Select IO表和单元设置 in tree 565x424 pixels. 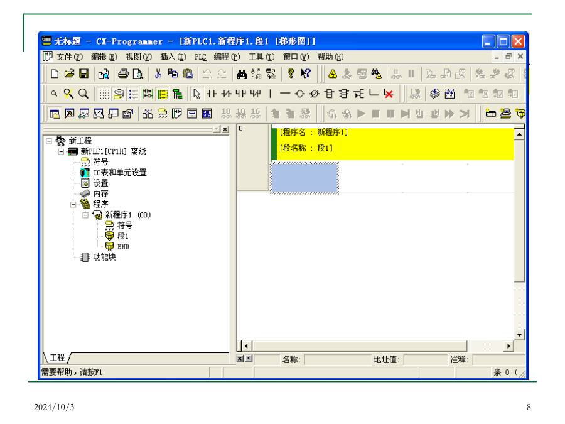point(120,173)
